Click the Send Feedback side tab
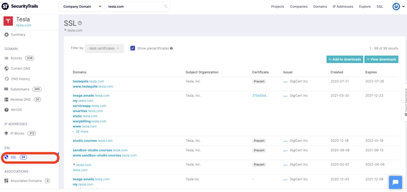 pyautogui.click(x=404, y=102)
